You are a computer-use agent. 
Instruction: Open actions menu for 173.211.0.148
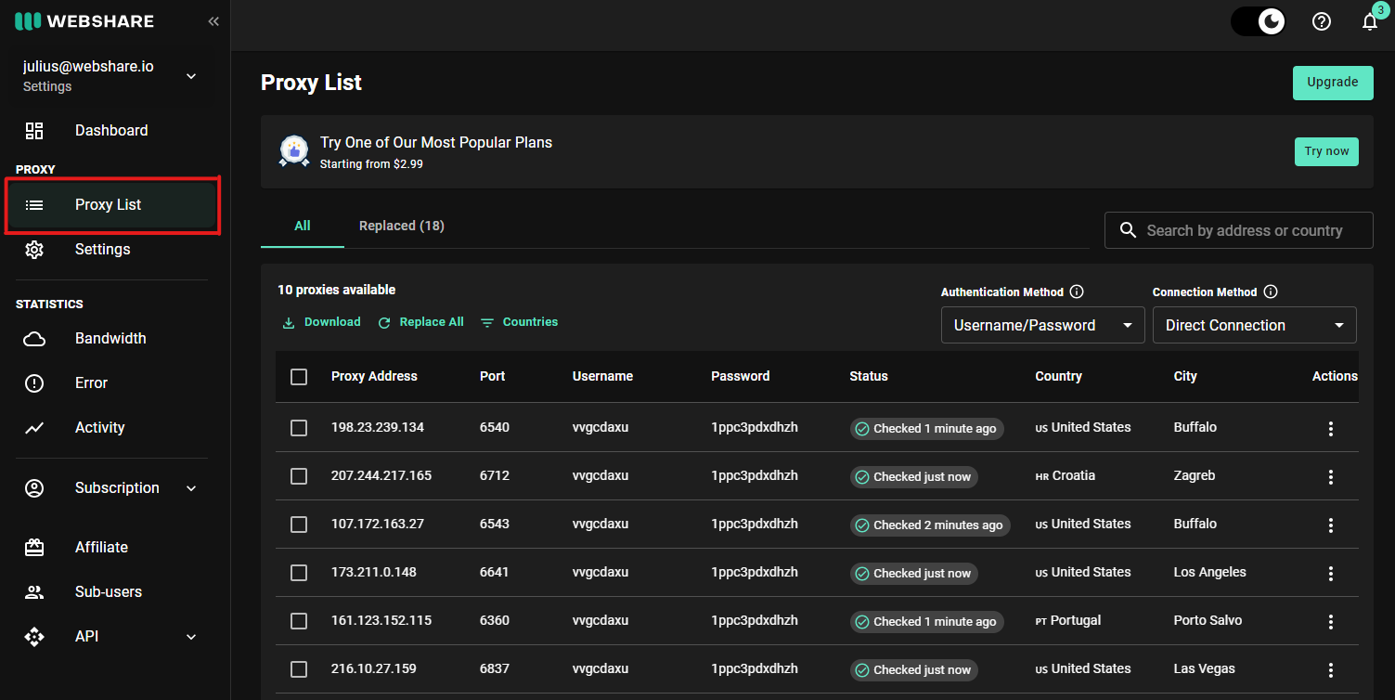[x=1331, y=574]
